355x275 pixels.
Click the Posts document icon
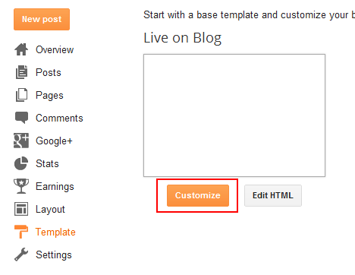[21, 72]
